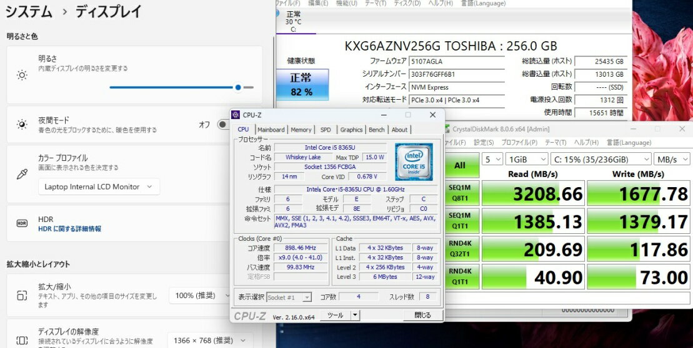Expand the 1GiB test size dropdown
693x348 pixels.
(x=526, y=160)
